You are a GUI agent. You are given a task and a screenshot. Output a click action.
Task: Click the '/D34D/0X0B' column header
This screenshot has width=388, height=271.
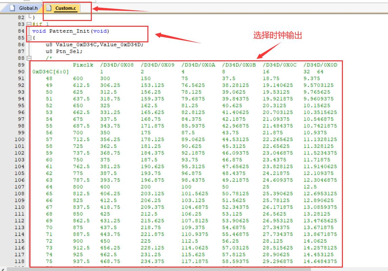(x=239, y=65)
